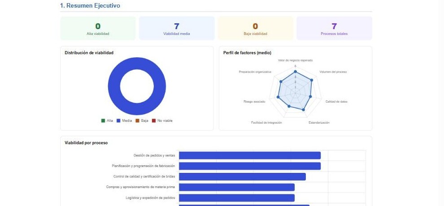Toggle the orange Baja legend swatch
Image resolution: width=444 pixels, height=206 pixels.
click(x=137, y=120)
